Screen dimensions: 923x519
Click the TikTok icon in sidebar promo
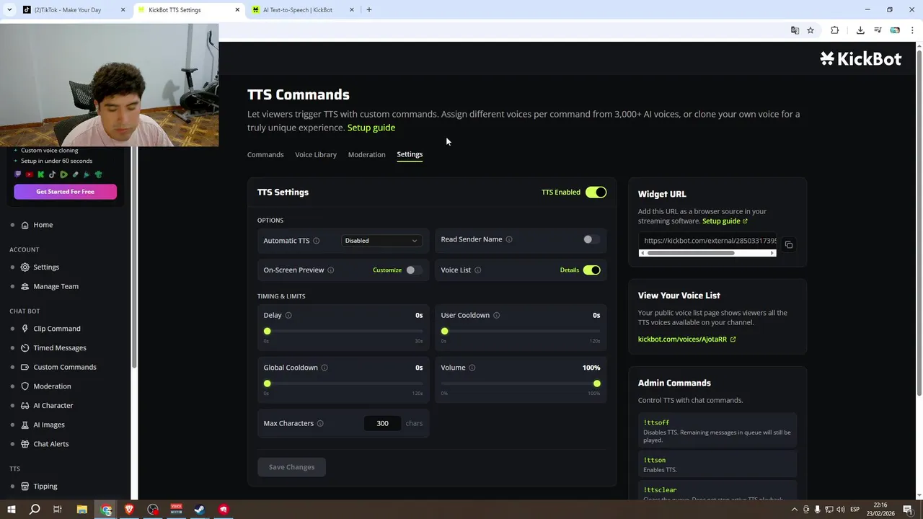click(53, 174)
